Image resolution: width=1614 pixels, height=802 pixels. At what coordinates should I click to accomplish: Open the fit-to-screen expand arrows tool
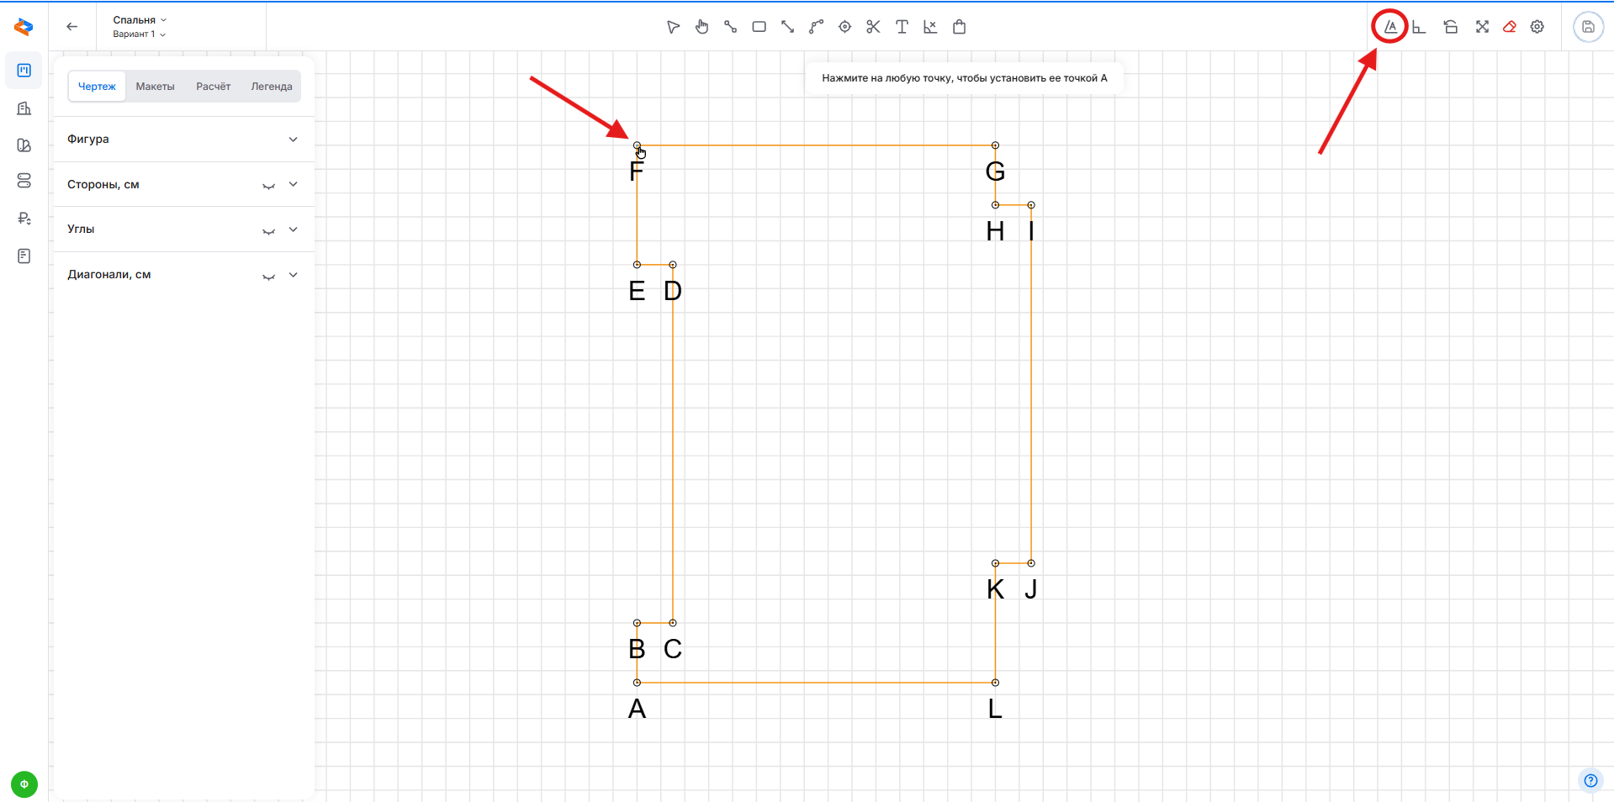pos(1482,27)
